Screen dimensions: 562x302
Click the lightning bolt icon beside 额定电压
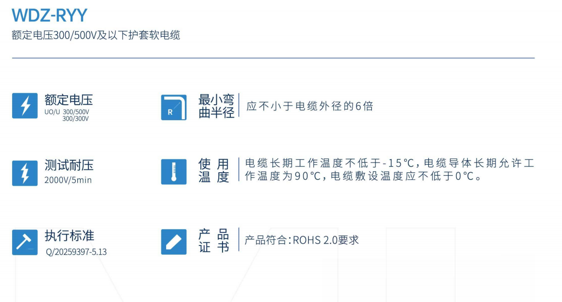click(x=25, y=106)
